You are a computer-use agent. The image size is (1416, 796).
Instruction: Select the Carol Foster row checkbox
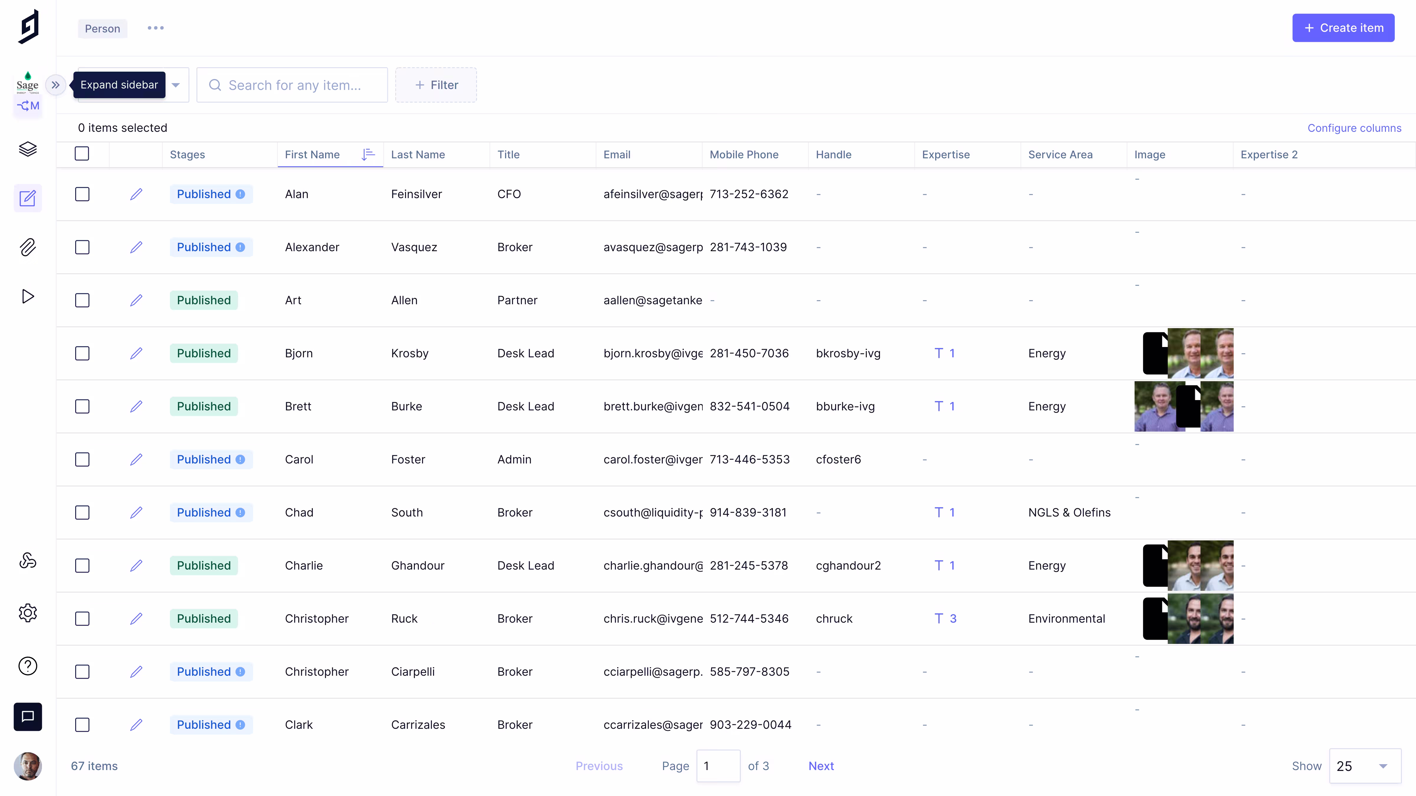click(x=82, y=459)
